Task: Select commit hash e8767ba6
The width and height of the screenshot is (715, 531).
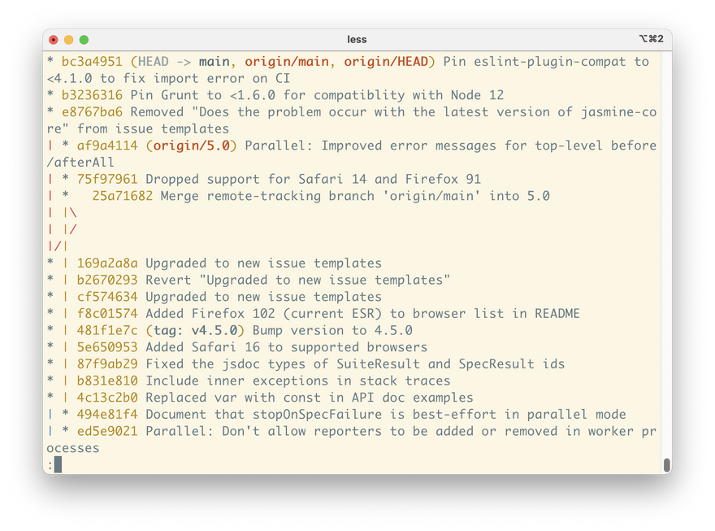Action: coord(91,112)
